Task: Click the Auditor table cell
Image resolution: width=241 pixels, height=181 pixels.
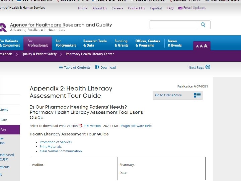Action: point(73,169)
